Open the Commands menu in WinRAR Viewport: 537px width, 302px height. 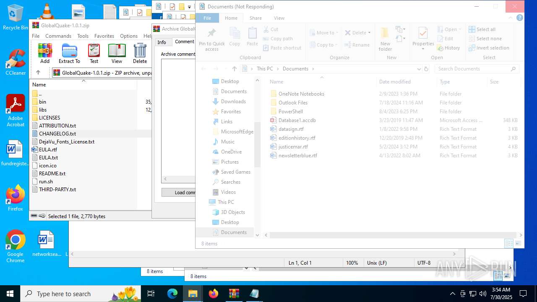click(x=58, y=36)
